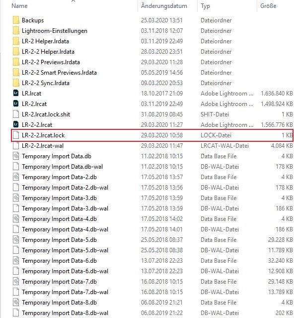294x318 pixels.
Task: Click database icon of Temporary Import Data-5.db
Action: click(16, 240)
